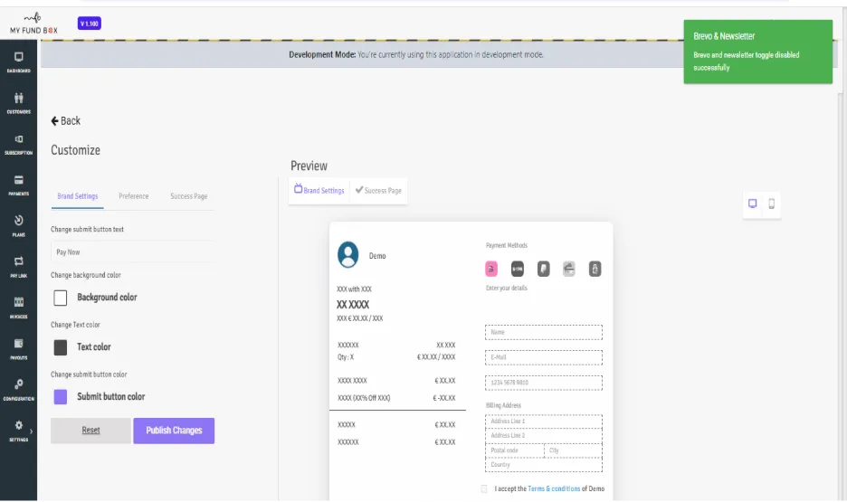Click Address Line 1 field
The image size is (847, 502).
[x=544, y=421]
